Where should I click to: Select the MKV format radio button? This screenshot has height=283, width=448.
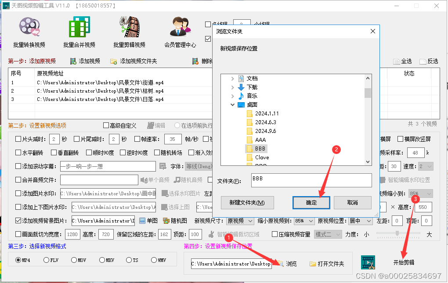click(102, 260)
